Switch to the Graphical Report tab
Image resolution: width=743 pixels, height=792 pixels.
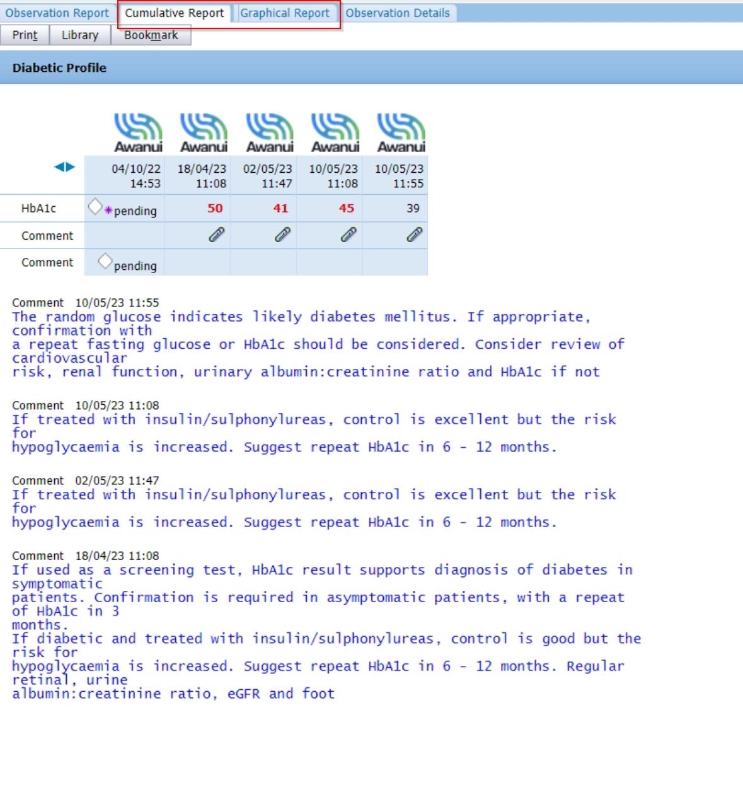pyautogui.click(x=285, y=13)
